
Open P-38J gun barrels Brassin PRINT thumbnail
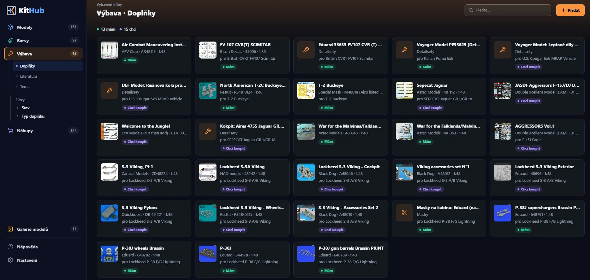pyautogui.click(x=306, y=253)
